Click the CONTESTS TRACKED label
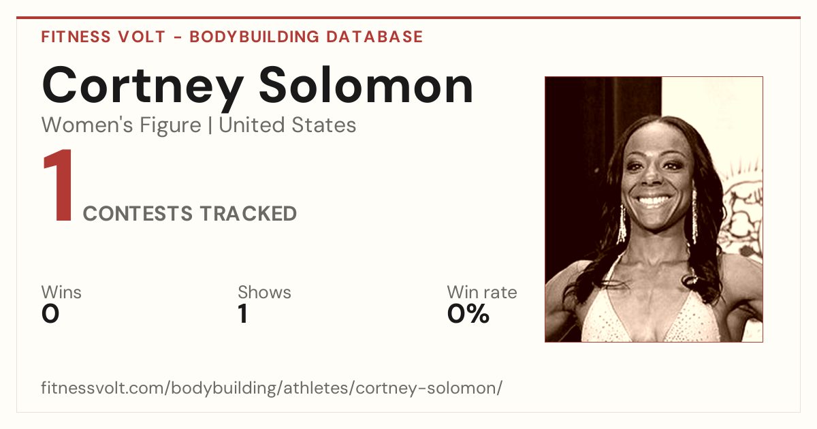817x429 pixels. (x=190, y=214)
